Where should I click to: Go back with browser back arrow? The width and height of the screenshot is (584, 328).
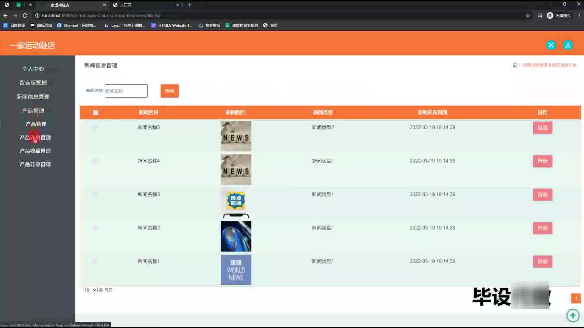coord(5,15)
